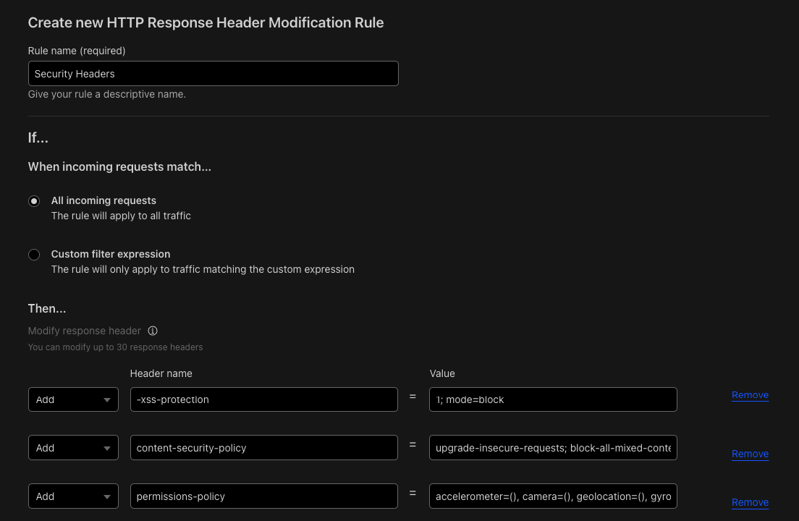Click the value field containing upgrade-insecure-requests

(553, 448)
